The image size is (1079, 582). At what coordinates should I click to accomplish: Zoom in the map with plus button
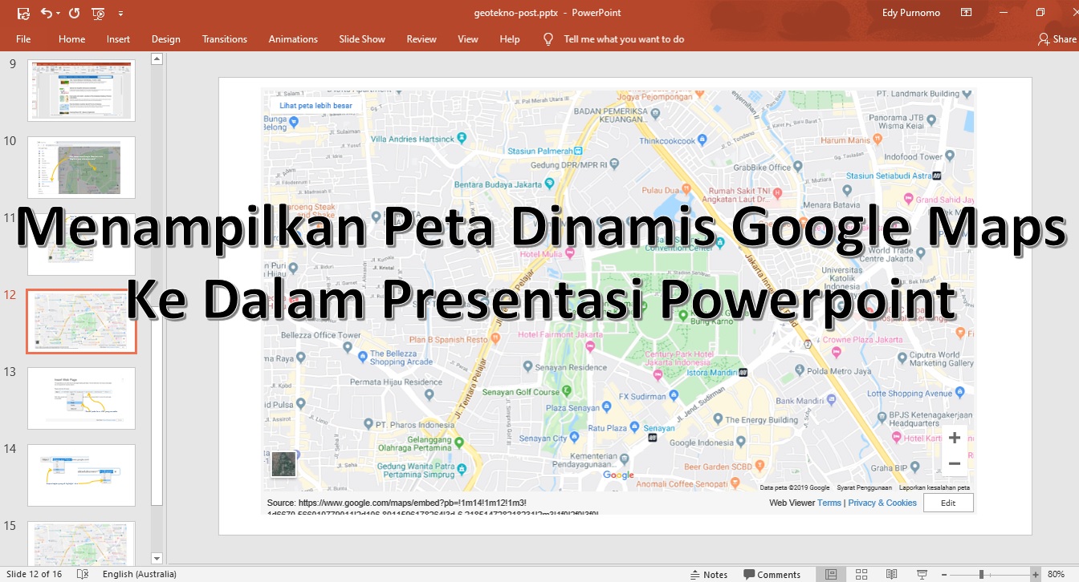(x=955, y=438)
